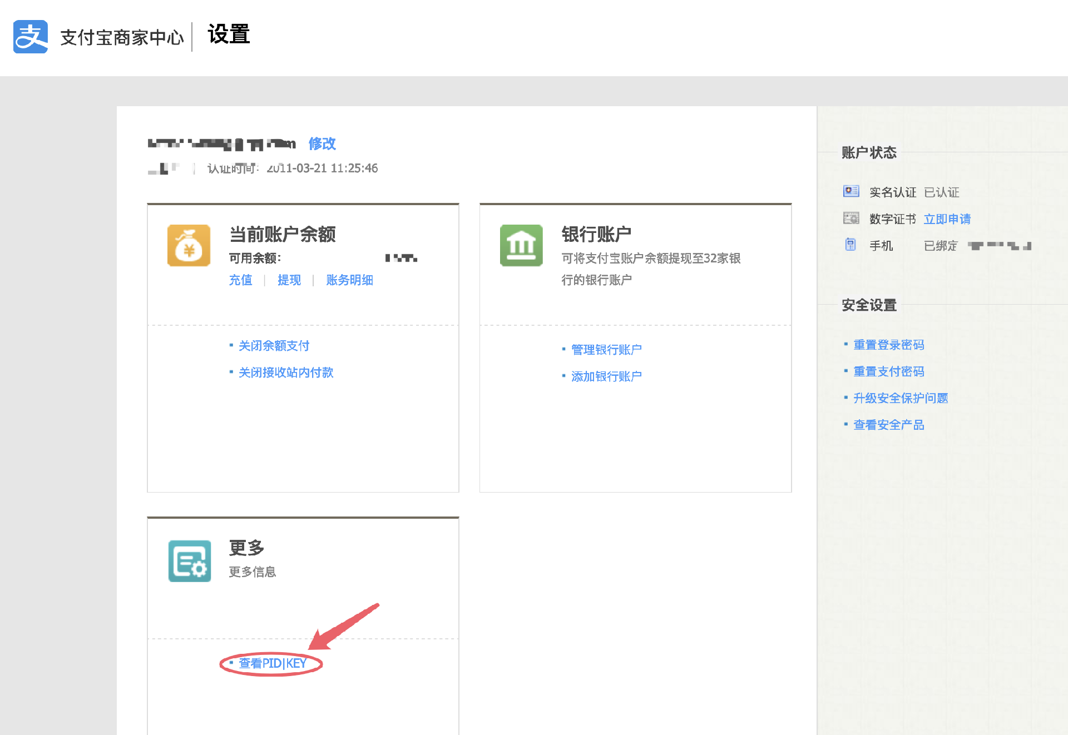Open 账务明细 account details link
1068x735 pixels.
pos(349,280)
